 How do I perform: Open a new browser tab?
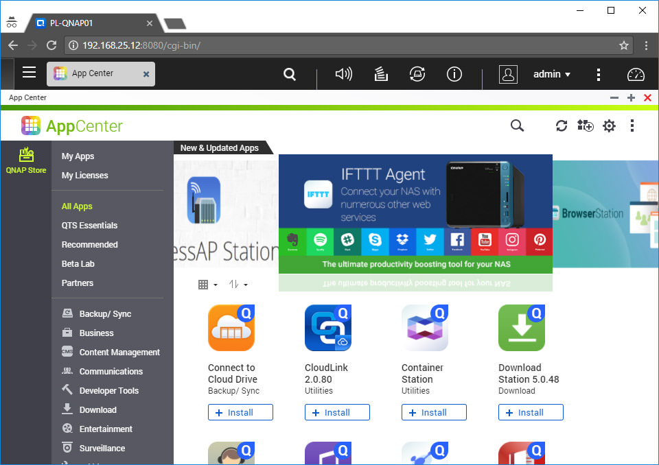(x=174, y=23)
